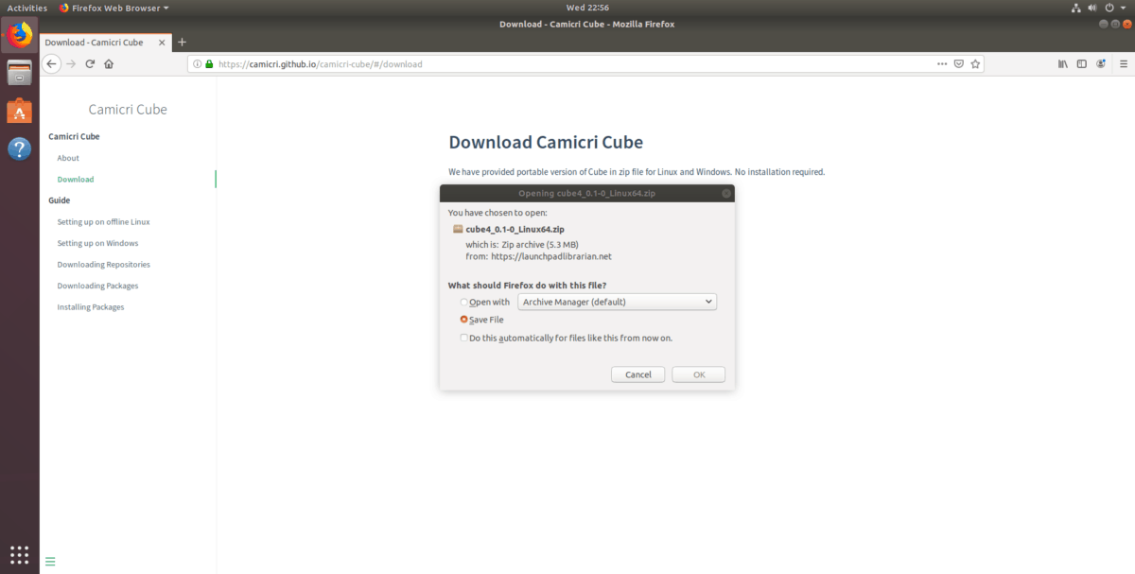This screenshot has width=1135, height=574.
Task: Toggle the Firefox sidebar view
Action: pos(1082,64)
